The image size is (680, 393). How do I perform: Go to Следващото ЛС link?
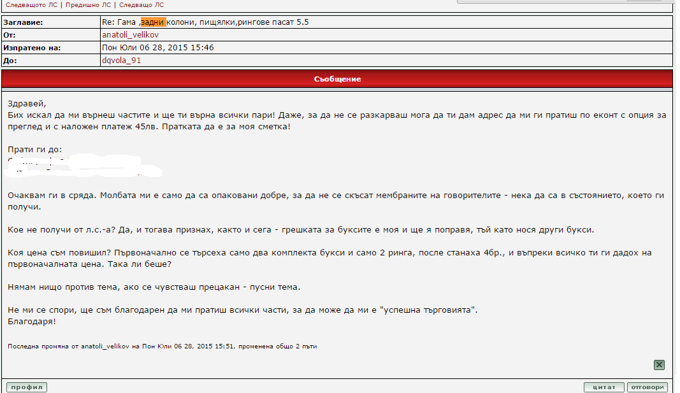(x=31, y=4)
